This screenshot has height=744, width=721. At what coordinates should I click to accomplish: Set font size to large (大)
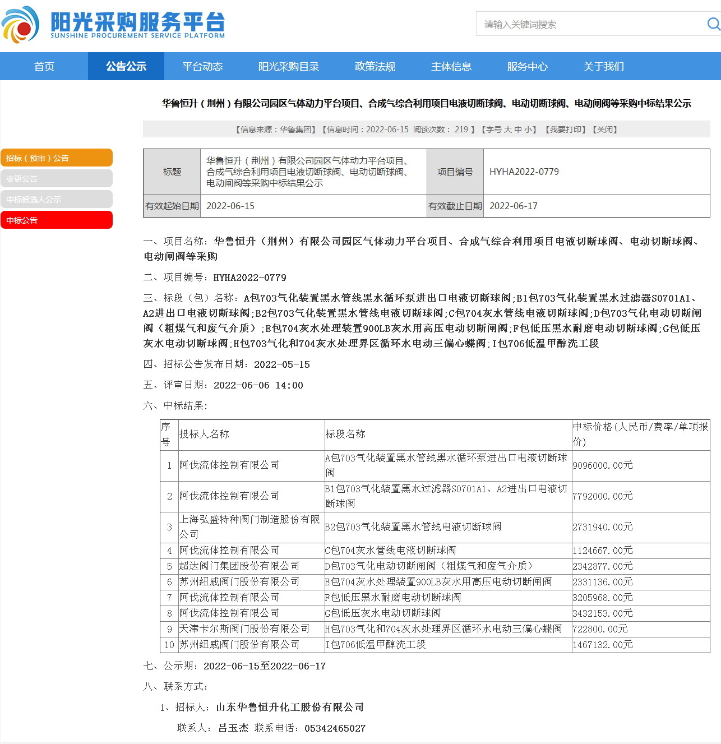507,130
